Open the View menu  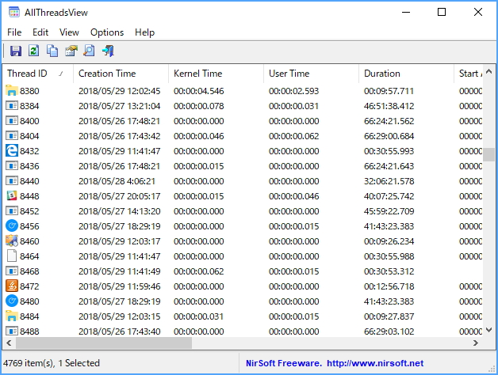pos(69,32)
